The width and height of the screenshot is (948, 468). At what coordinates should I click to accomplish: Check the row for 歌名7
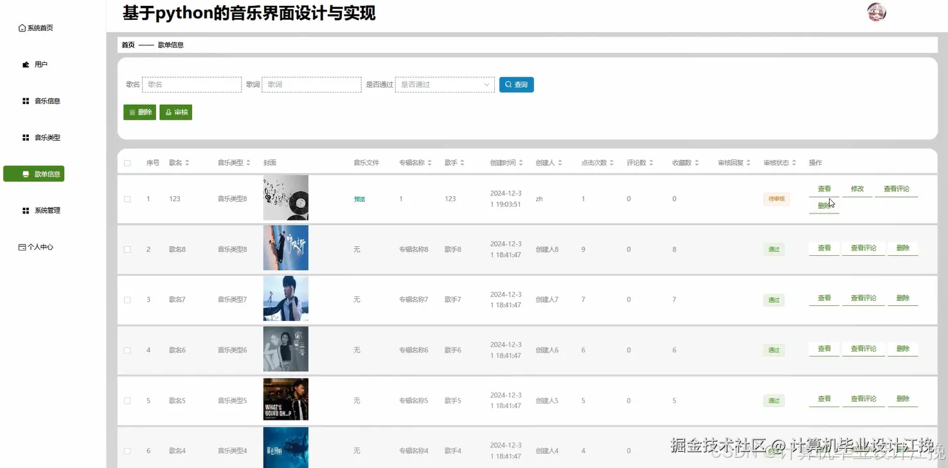tap(127, 300)
